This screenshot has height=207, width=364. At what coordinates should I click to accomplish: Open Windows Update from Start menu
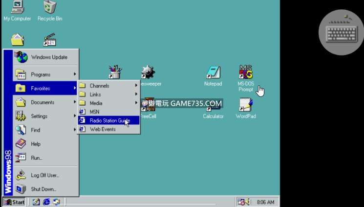(46, 57)
